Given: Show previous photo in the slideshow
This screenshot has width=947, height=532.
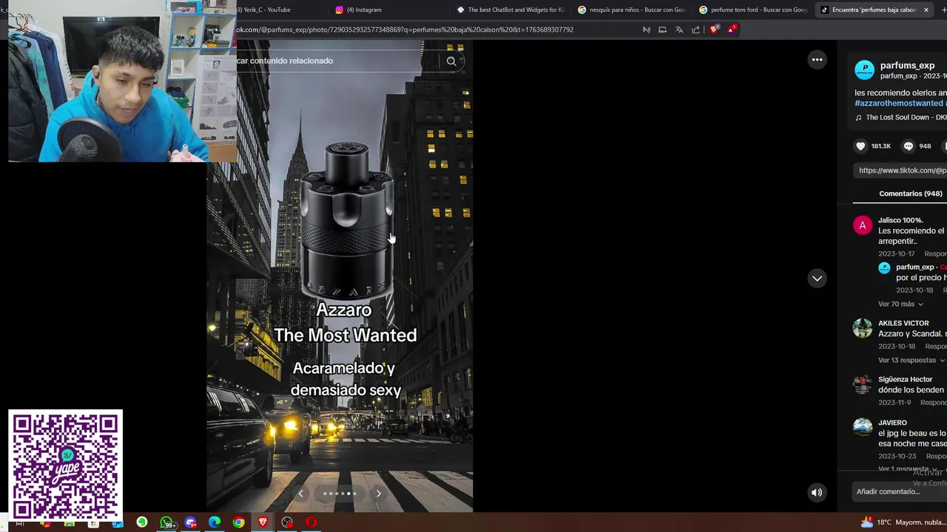Looking at the screenshot, I should tap(300, 494).
